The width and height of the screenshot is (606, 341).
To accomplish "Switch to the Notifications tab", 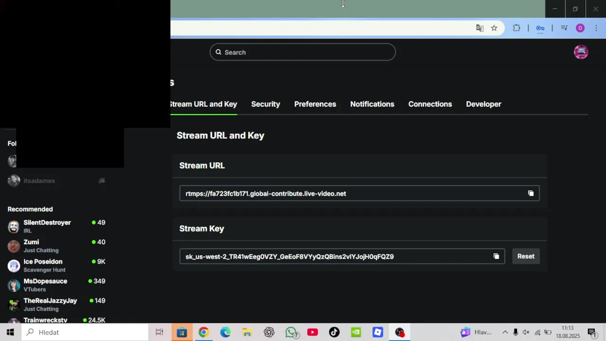I will coord(372,104).
